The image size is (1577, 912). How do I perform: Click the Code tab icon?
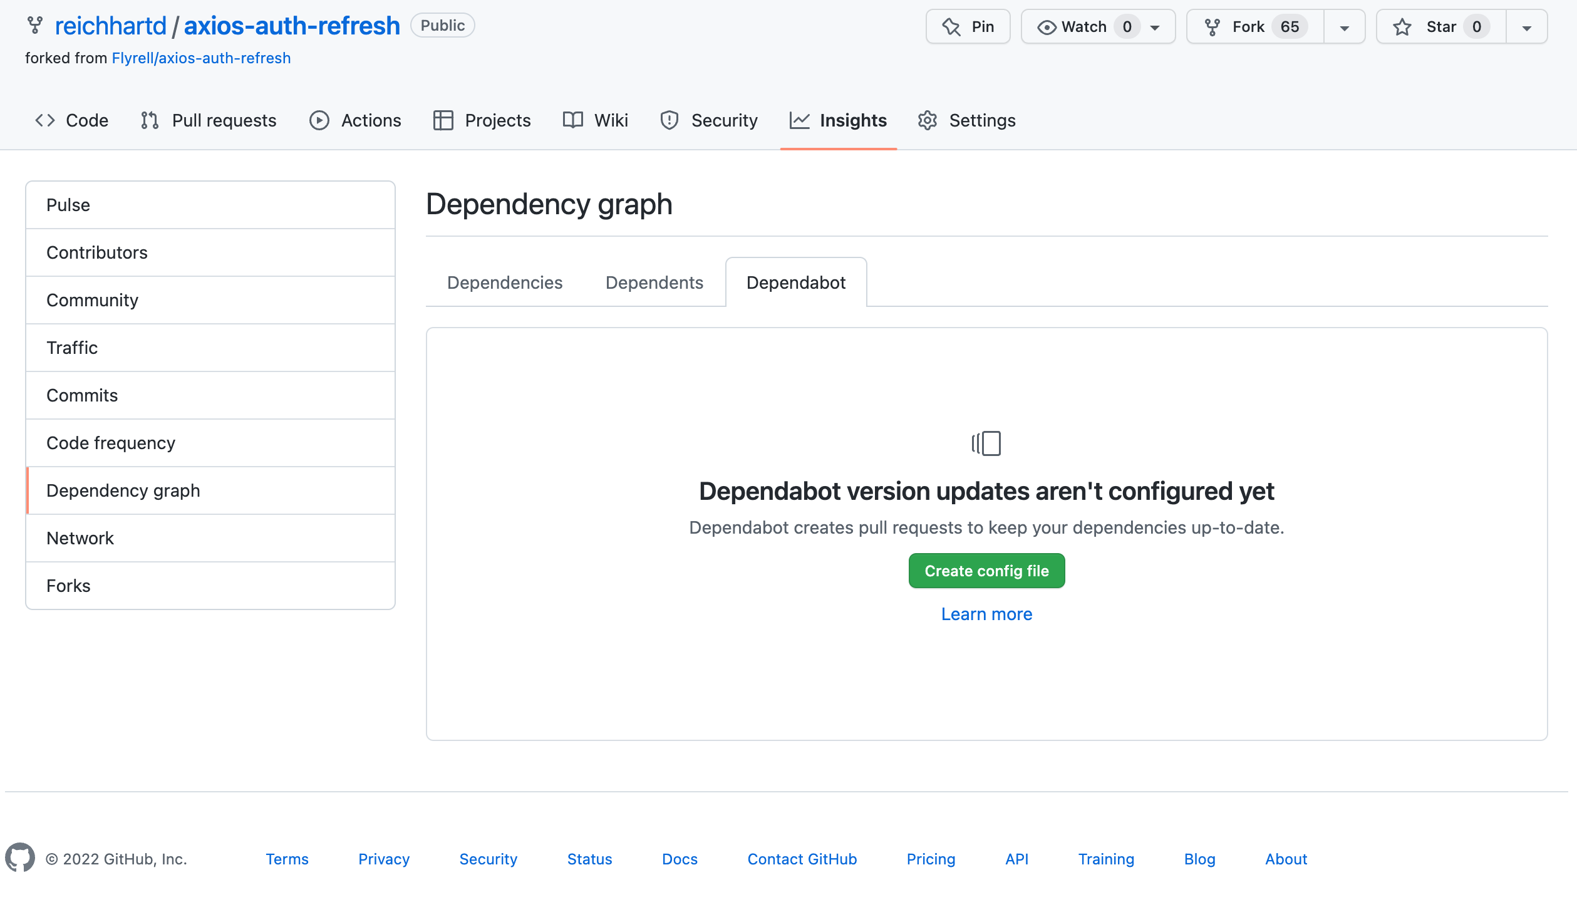click(x=45, y=120)
